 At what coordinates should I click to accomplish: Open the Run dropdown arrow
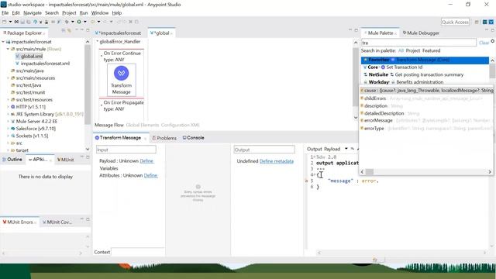[84, 22]
